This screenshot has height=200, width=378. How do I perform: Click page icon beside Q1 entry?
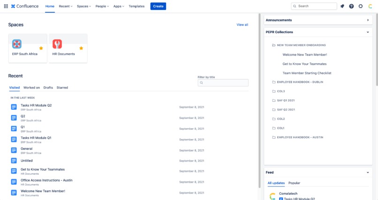(14, 128)
